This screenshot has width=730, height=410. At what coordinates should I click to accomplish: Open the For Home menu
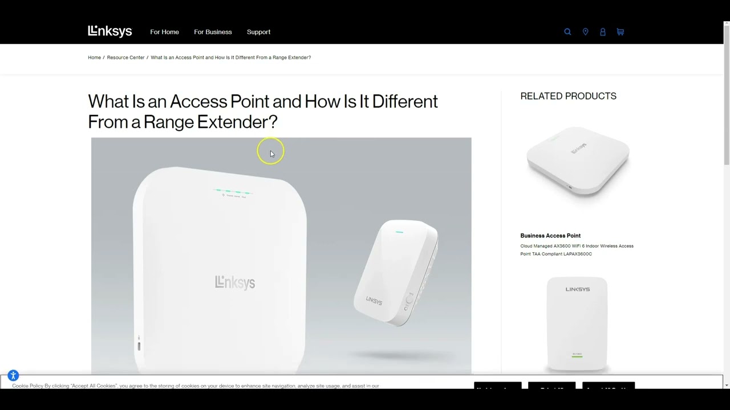(x=164, y=32)
